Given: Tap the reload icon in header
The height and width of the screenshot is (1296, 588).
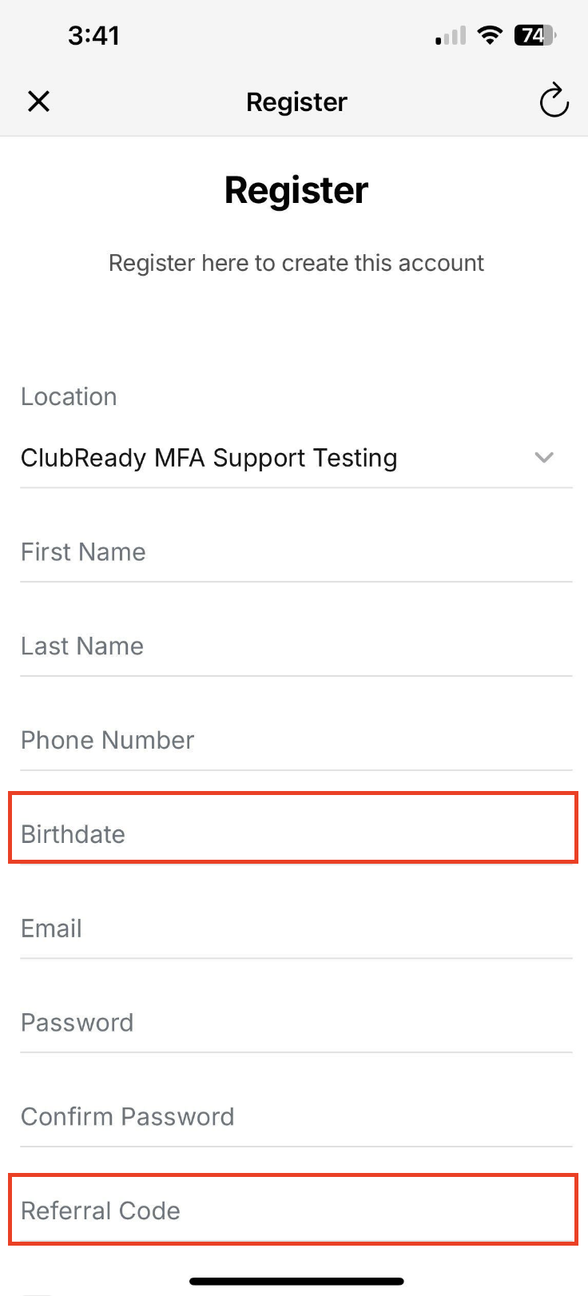Looking at the screenshot, I should 554,101.
